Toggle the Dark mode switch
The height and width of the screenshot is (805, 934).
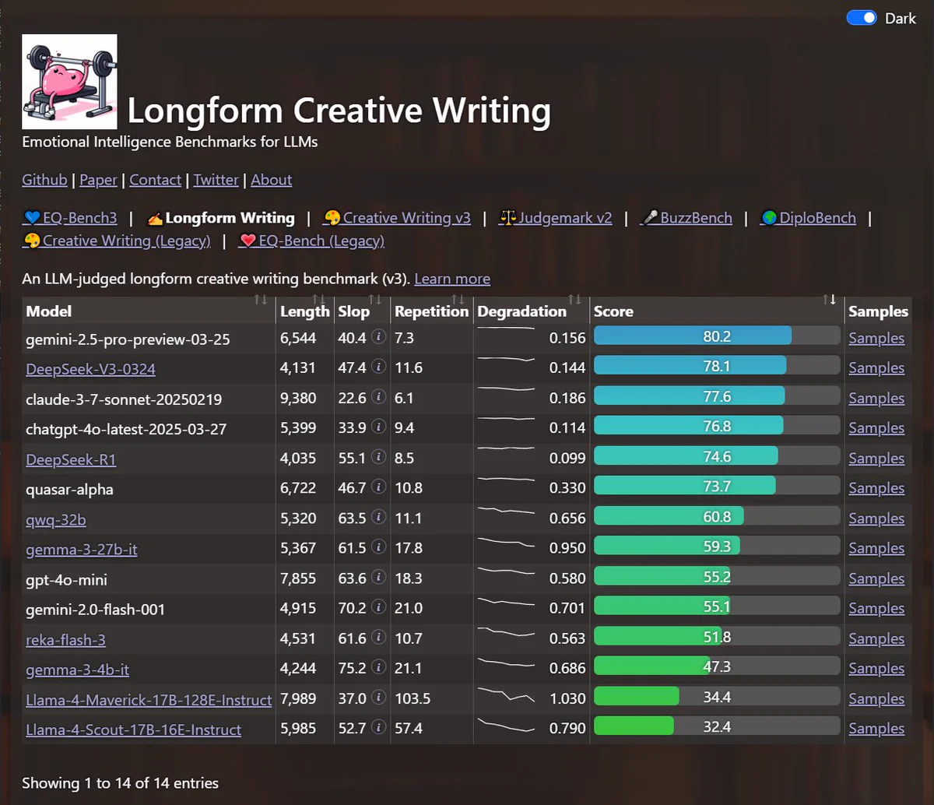[862, 18]
